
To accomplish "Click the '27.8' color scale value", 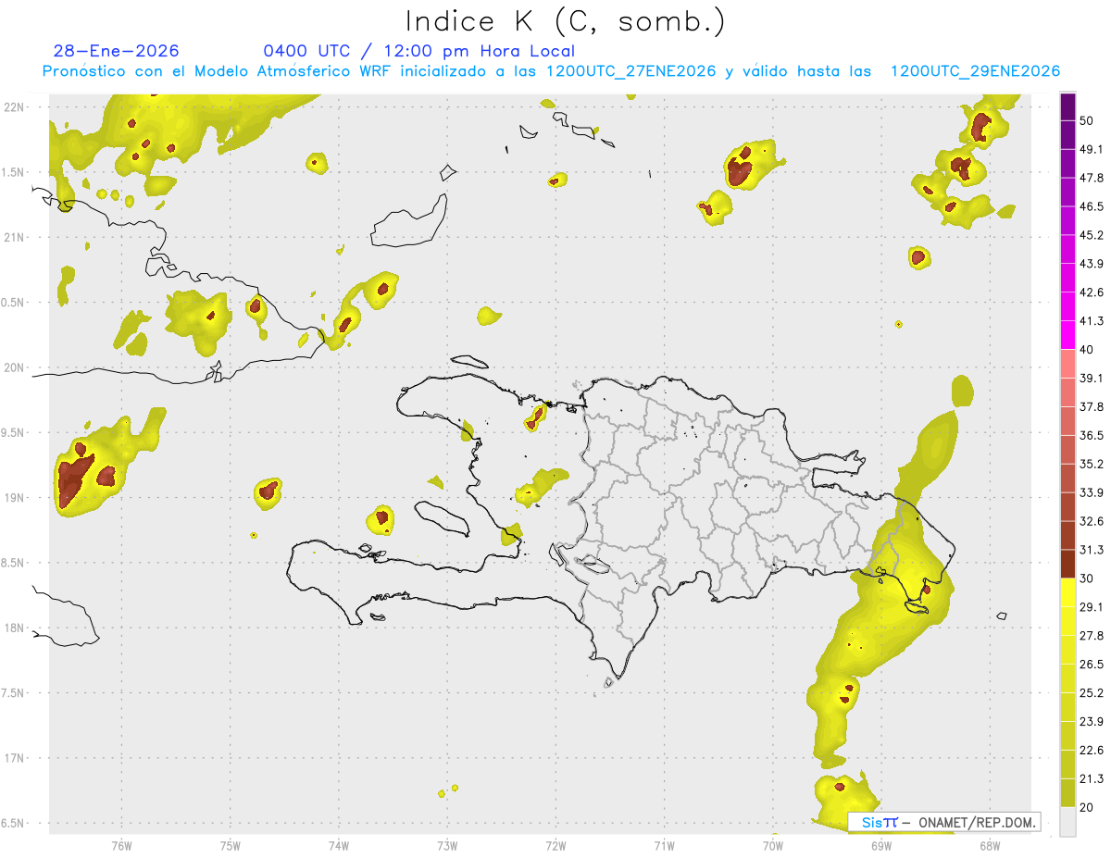I will [x=1091, y=636].
